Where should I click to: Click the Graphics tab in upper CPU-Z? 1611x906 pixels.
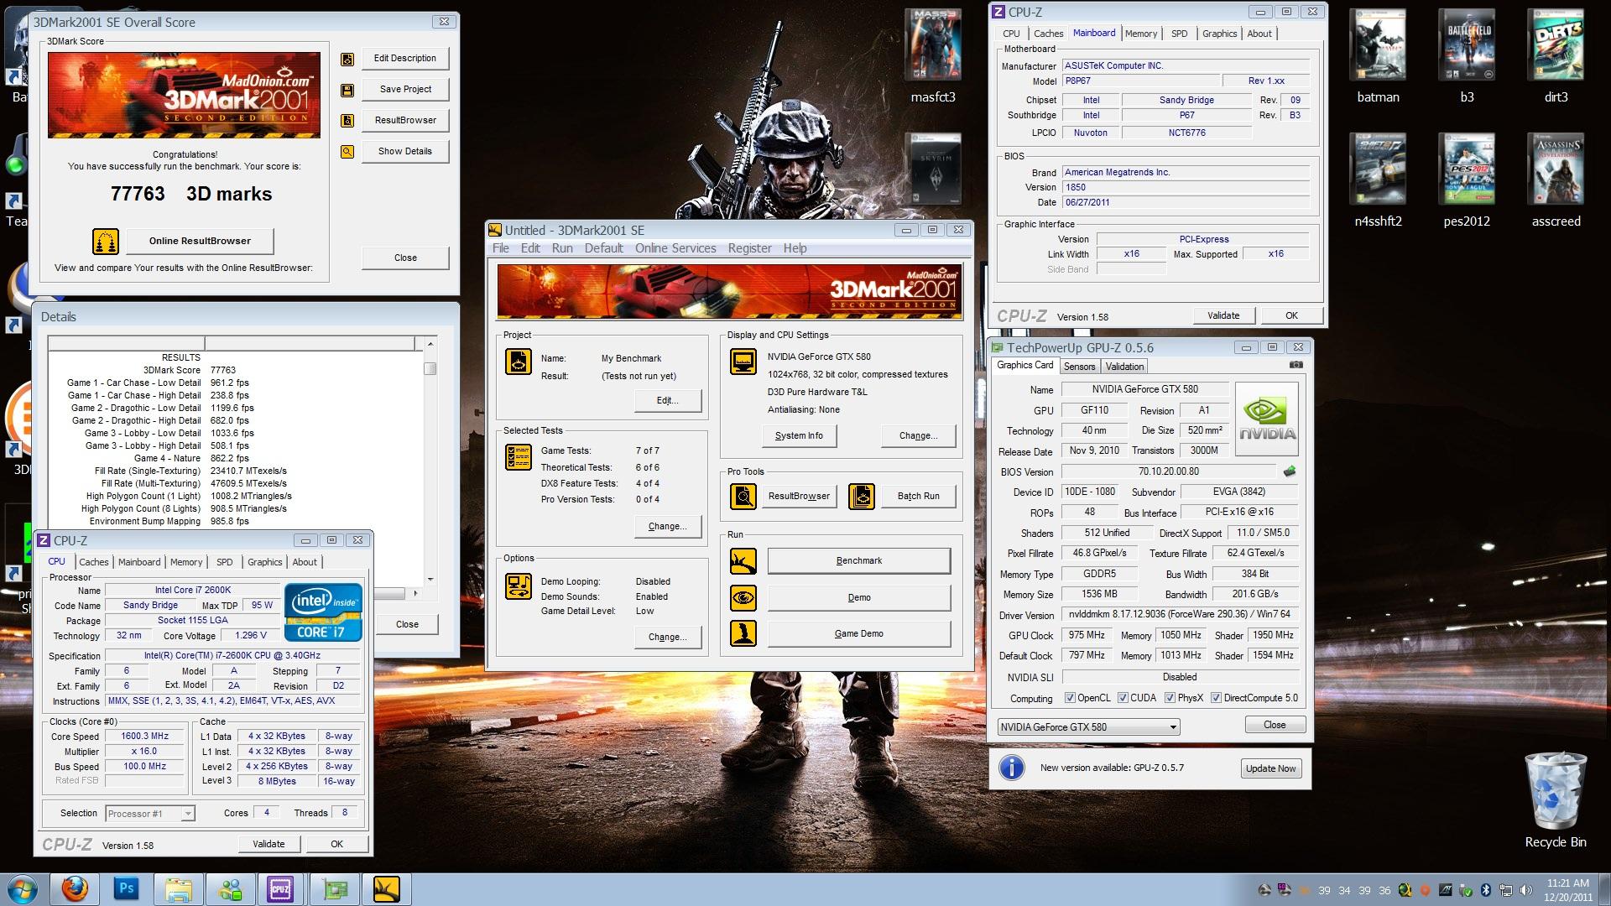click(1219, 34)
